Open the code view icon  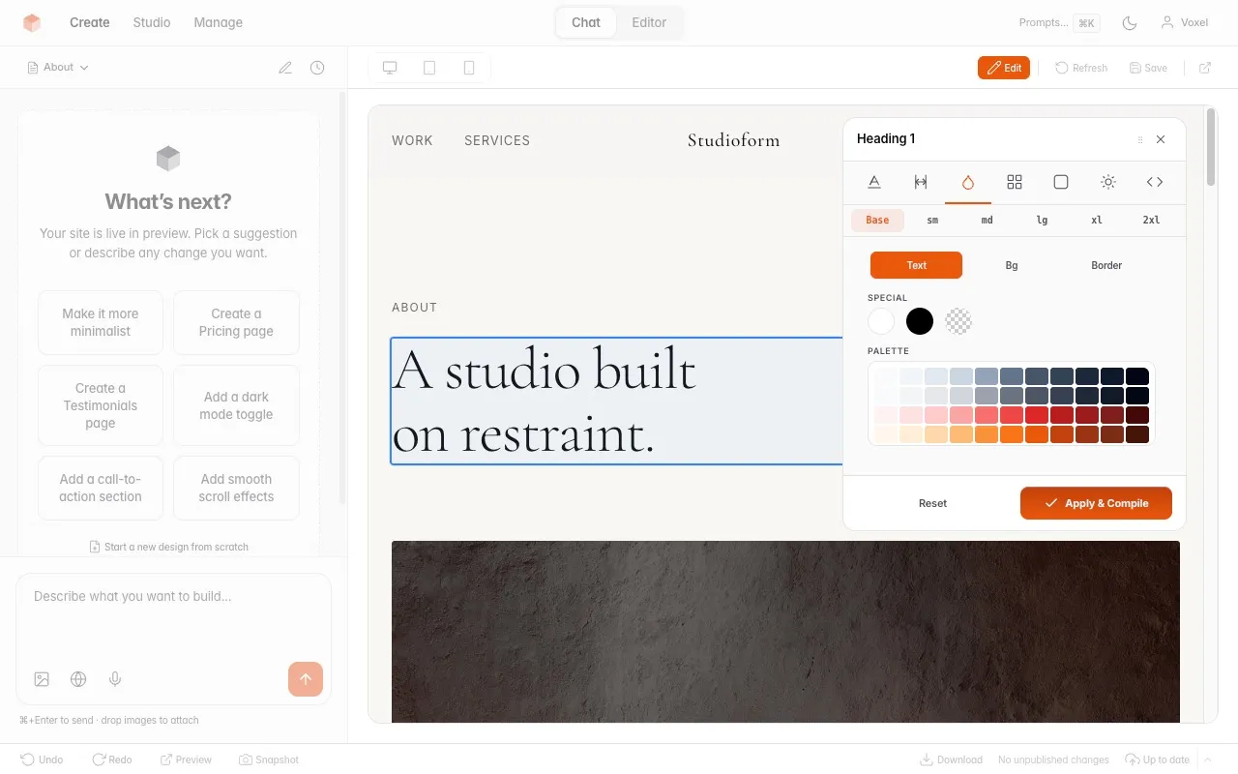(1154, 182)
